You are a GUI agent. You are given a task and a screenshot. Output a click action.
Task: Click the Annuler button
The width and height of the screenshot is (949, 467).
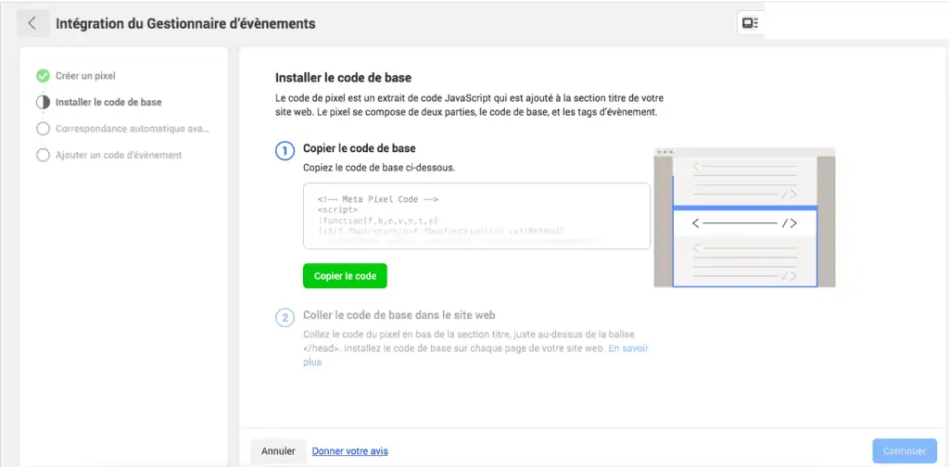(278, 450)
